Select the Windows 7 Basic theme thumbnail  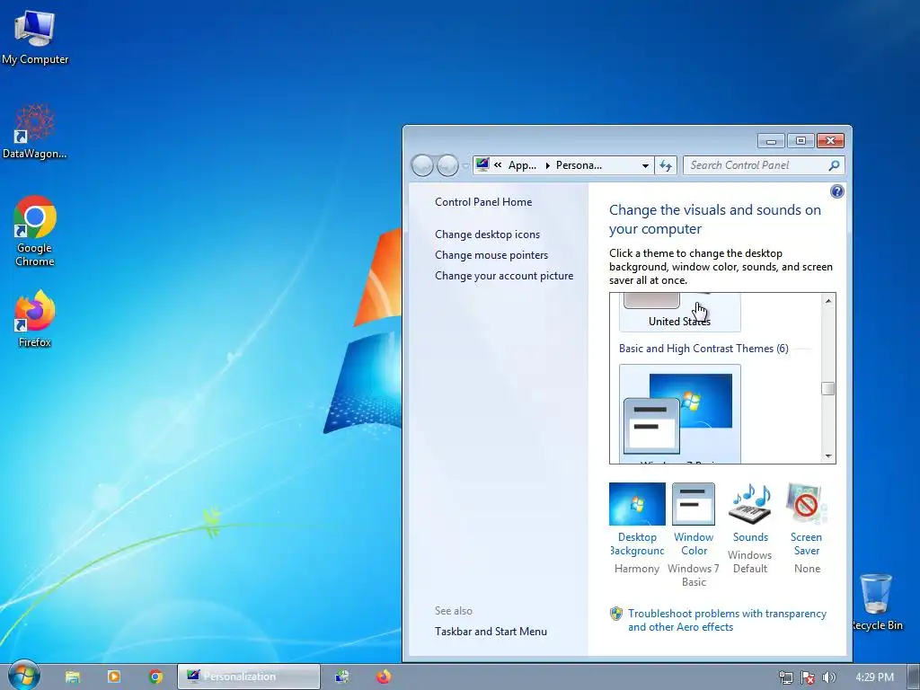point(679,413)
